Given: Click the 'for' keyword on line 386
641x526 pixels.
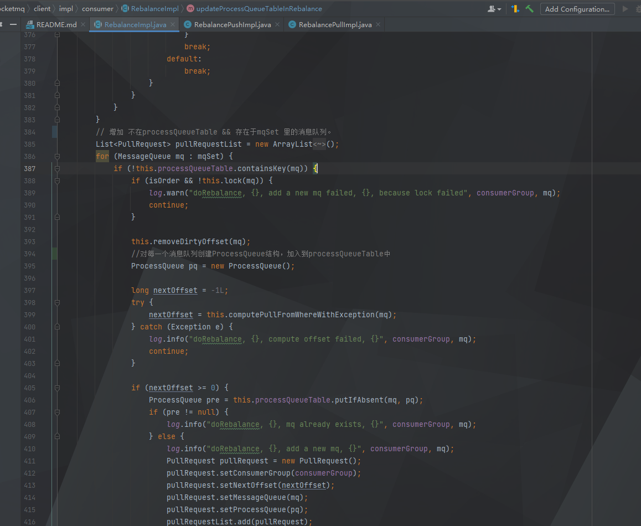Looking at the screenshot, I should click(x=102, y=156).
